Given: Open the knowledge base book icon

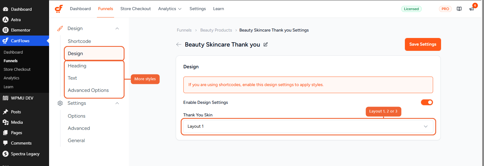Looking at the screenshot, I should [x=459, y=9].
